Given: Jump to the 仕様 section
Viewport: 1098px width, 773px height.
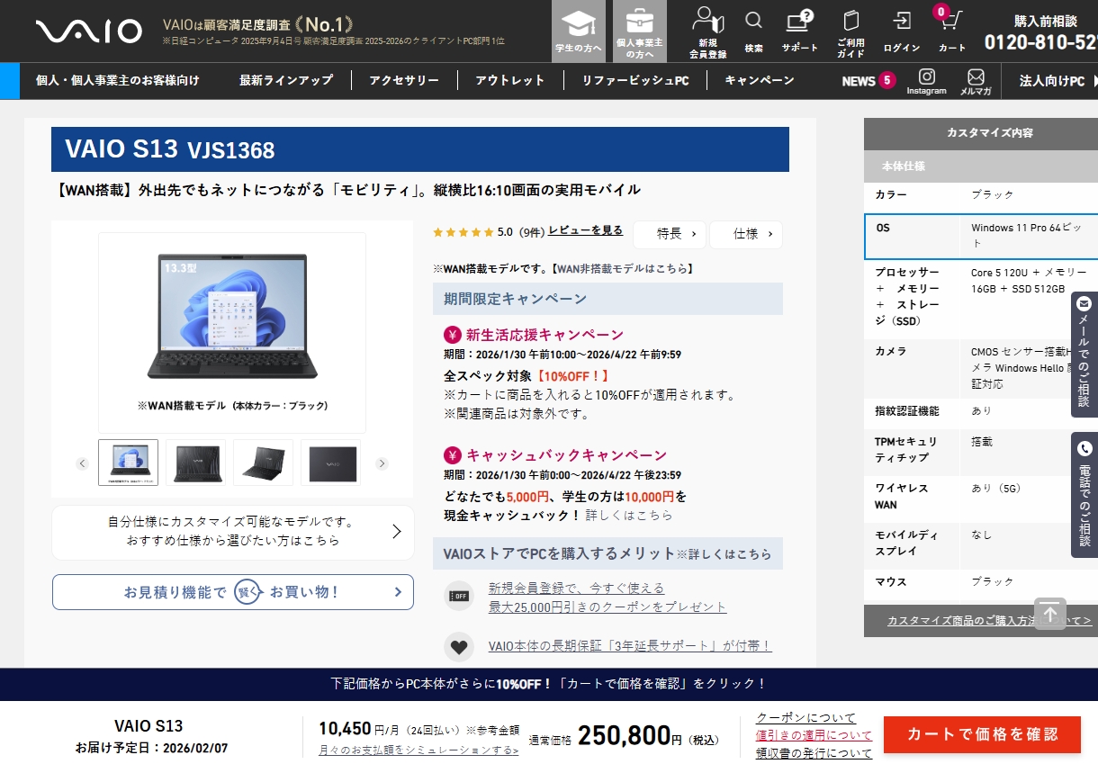Looking at the screenshot, I should click(745, 234).
